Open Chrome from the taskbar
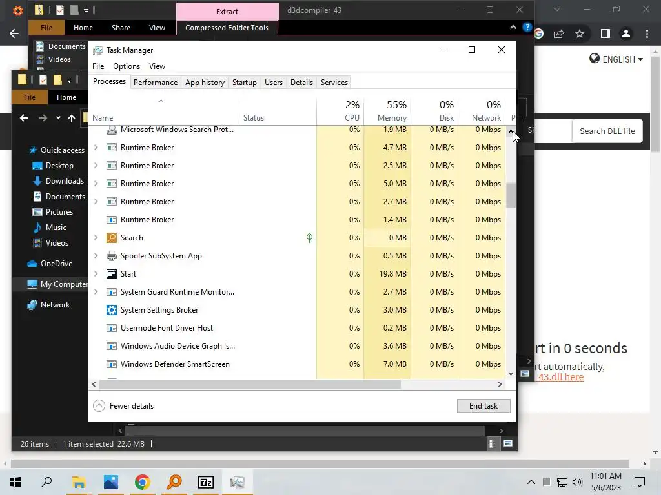 [x=143, y=482]
